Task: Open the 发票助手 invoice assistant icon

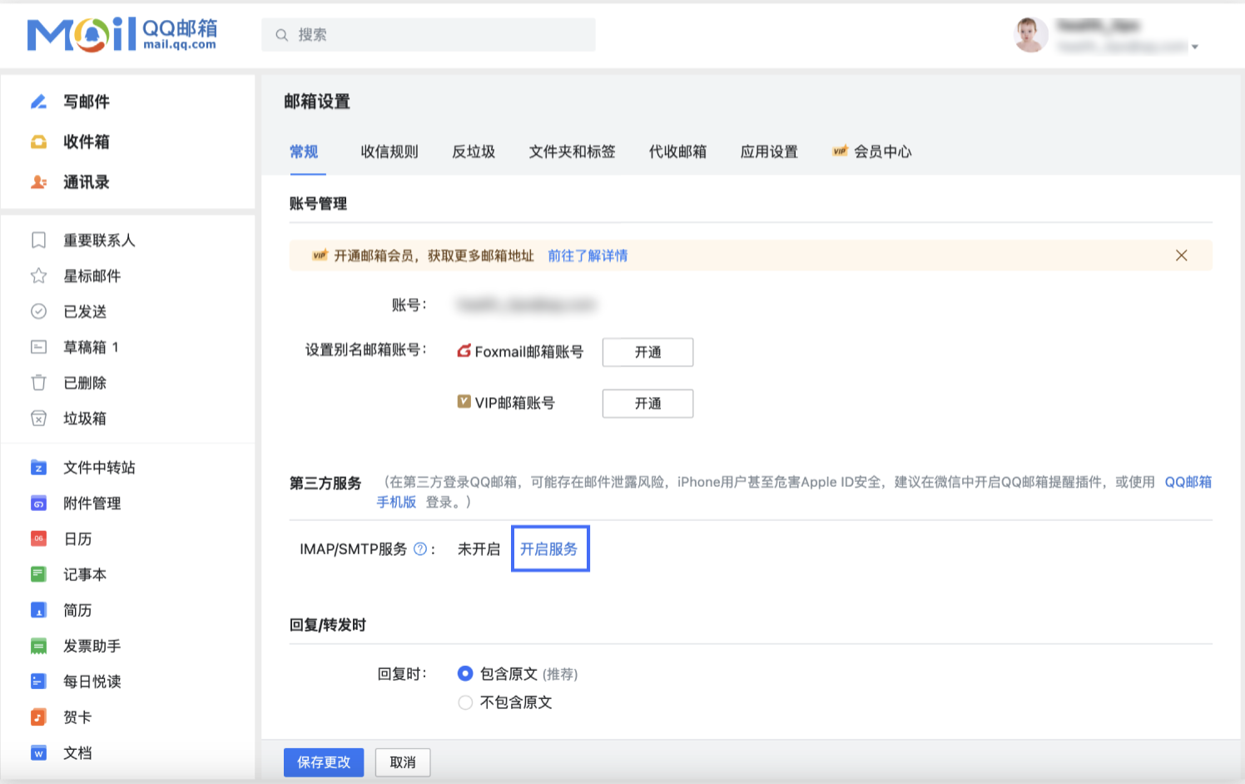Action: pyautogui.click(x=38, y=645)
